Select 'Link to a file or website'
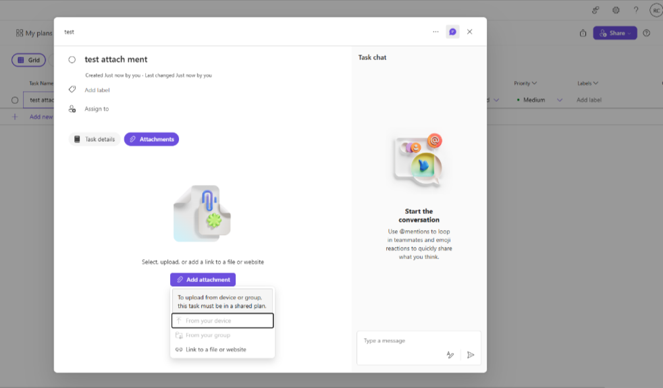Viewport: 663px width, 388px height. coord(222,350)
